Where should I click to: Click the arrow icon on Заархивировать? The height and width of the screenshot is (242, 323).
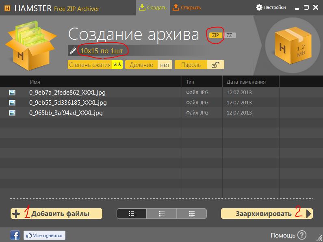click(309, 214)
